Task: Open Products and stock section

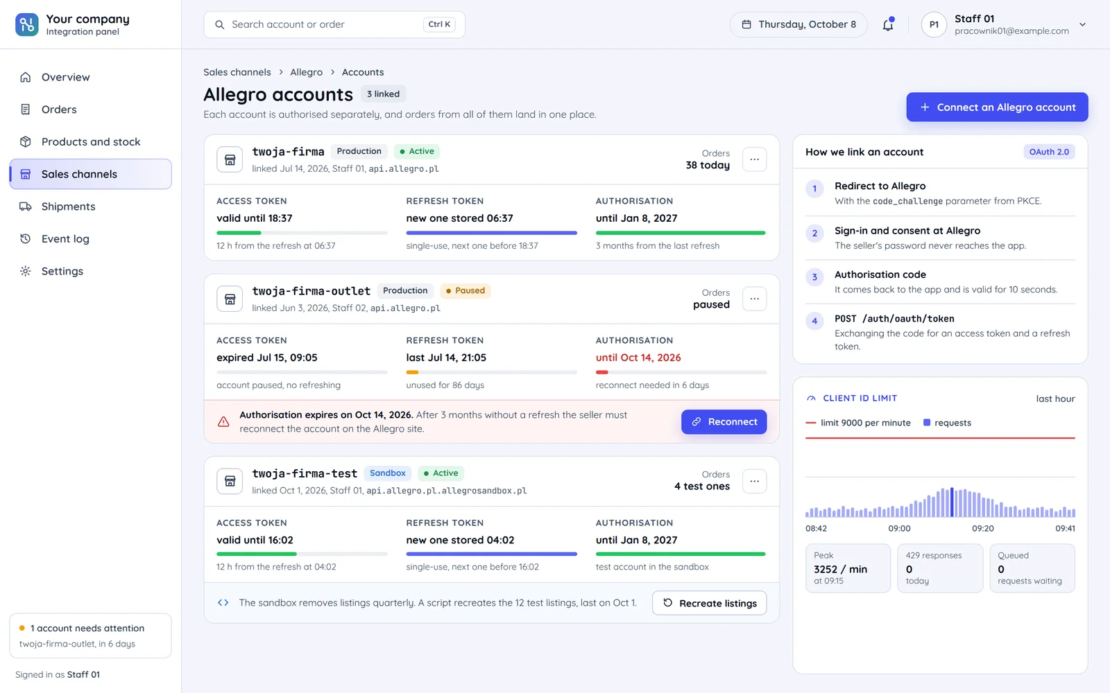Action: pyautogui.click(x=90, y=141)
